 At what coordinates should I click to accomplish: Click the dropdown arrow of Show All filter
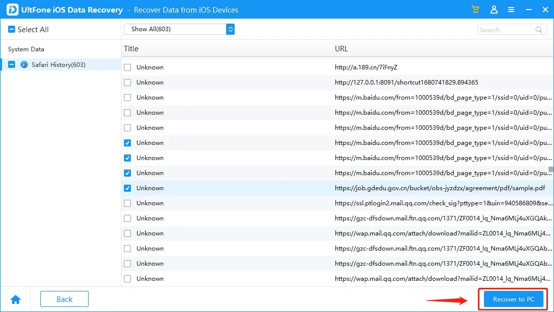[230, 29]
